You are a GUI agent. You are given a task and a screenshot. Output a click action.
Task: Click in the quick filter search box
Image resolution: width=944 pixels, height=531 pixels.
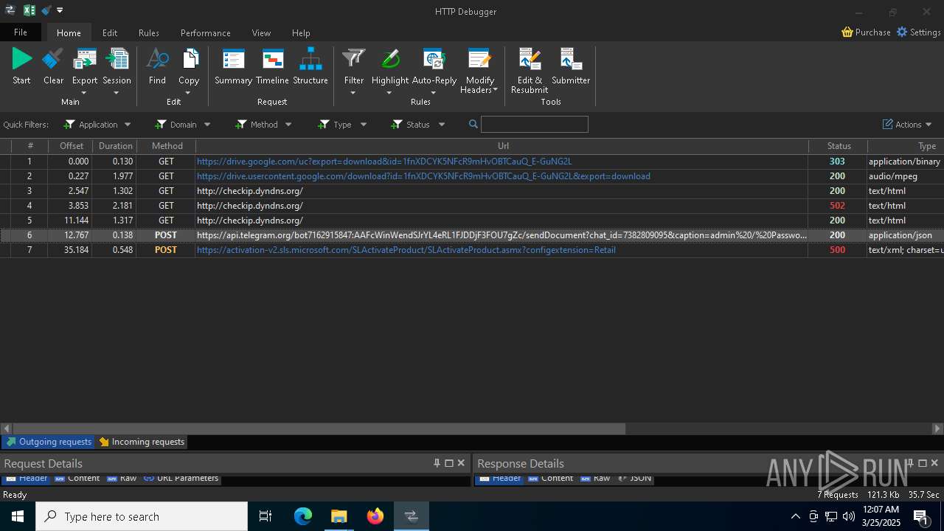coord(535,125)
